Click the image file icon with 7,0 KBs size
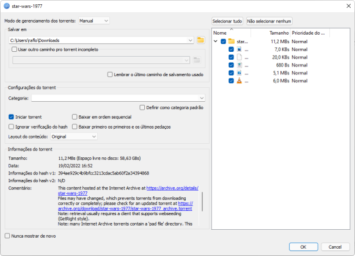This screenshot has height=256, width=355. tap(239, 49)
